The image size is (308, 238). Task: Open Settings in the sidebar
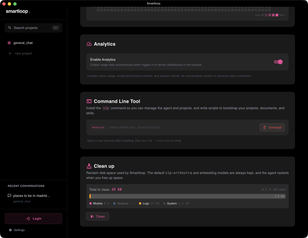coord(17,230)
